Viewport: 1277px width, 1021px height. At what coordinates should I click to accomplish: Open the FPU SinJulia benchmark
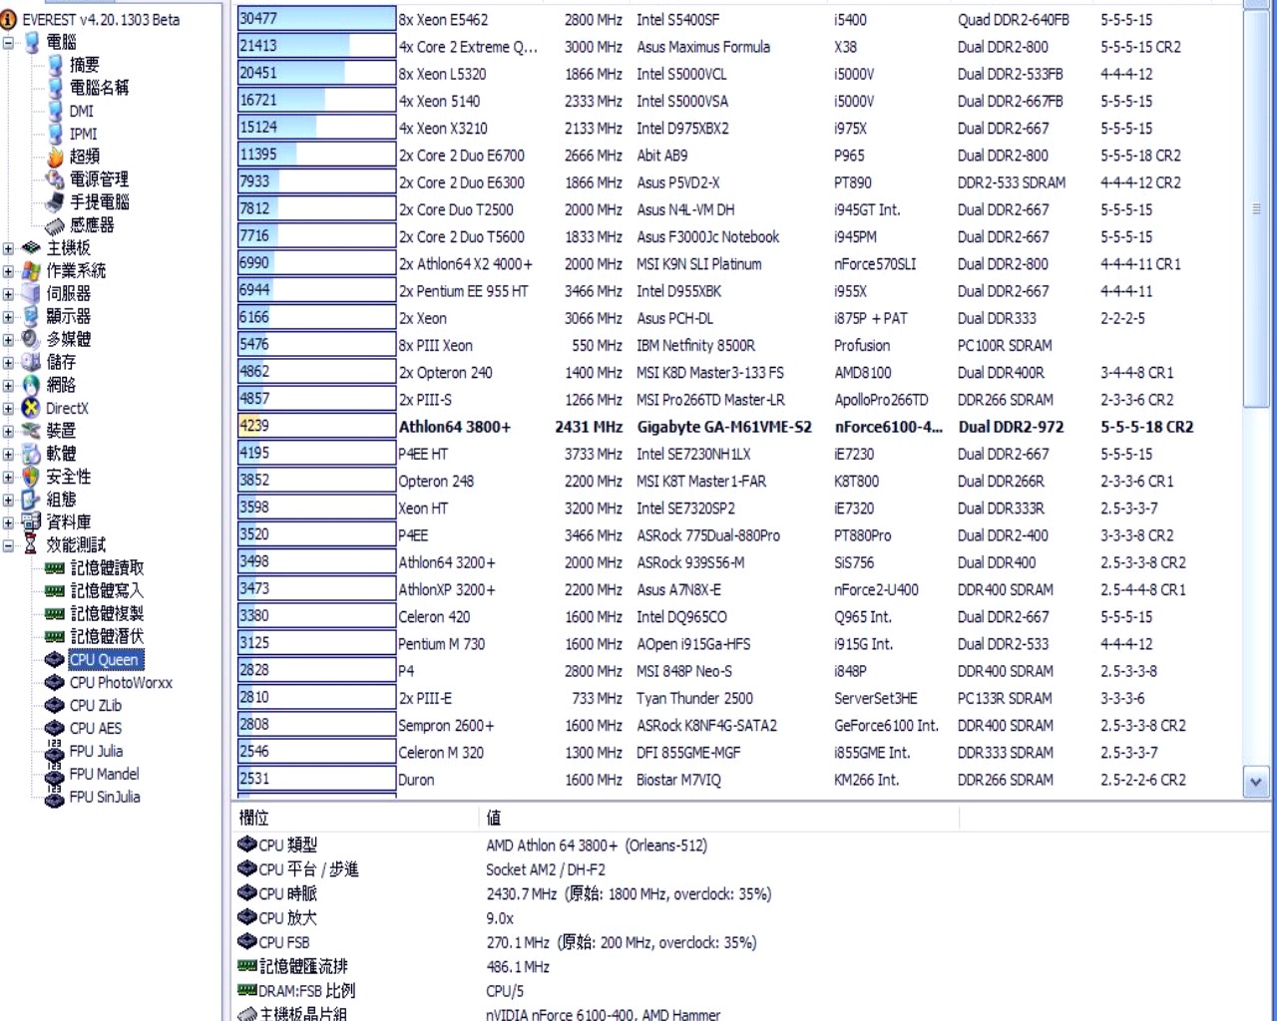(105, 797)
